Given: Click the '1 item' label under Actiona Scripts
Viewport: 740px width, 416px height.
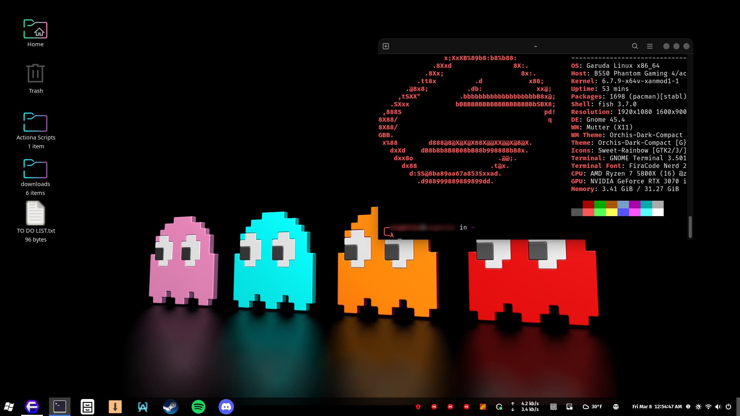Looking at the screenshot, I should click(36, 146).
